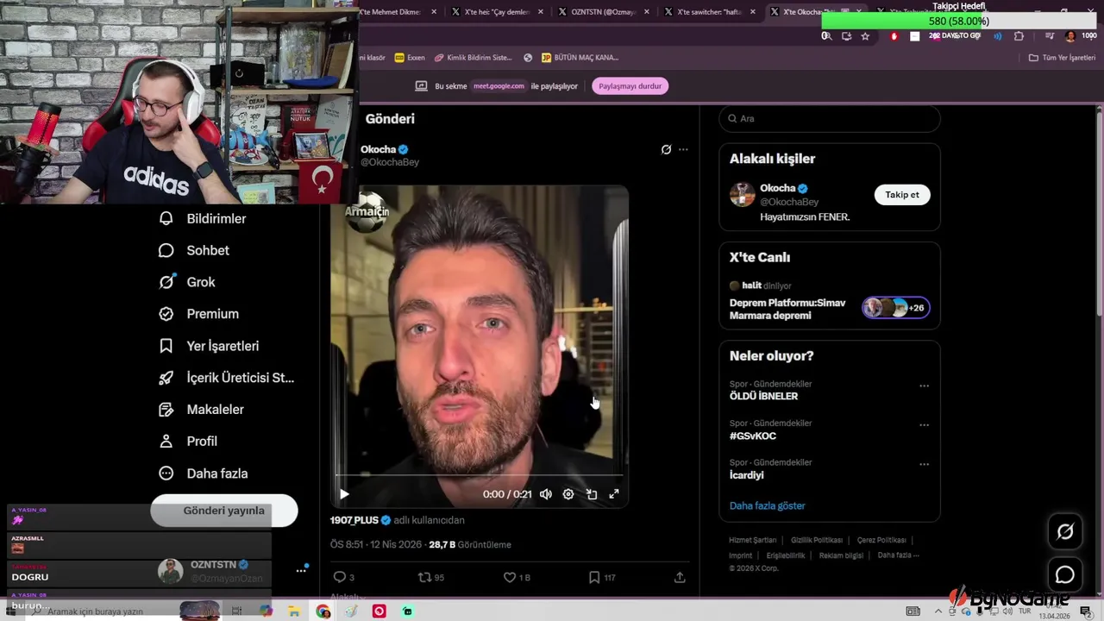Switch to X'te hei Çay demlen tab
Viewport: 1104px width, 621px height.
click(x=495, y=12)
